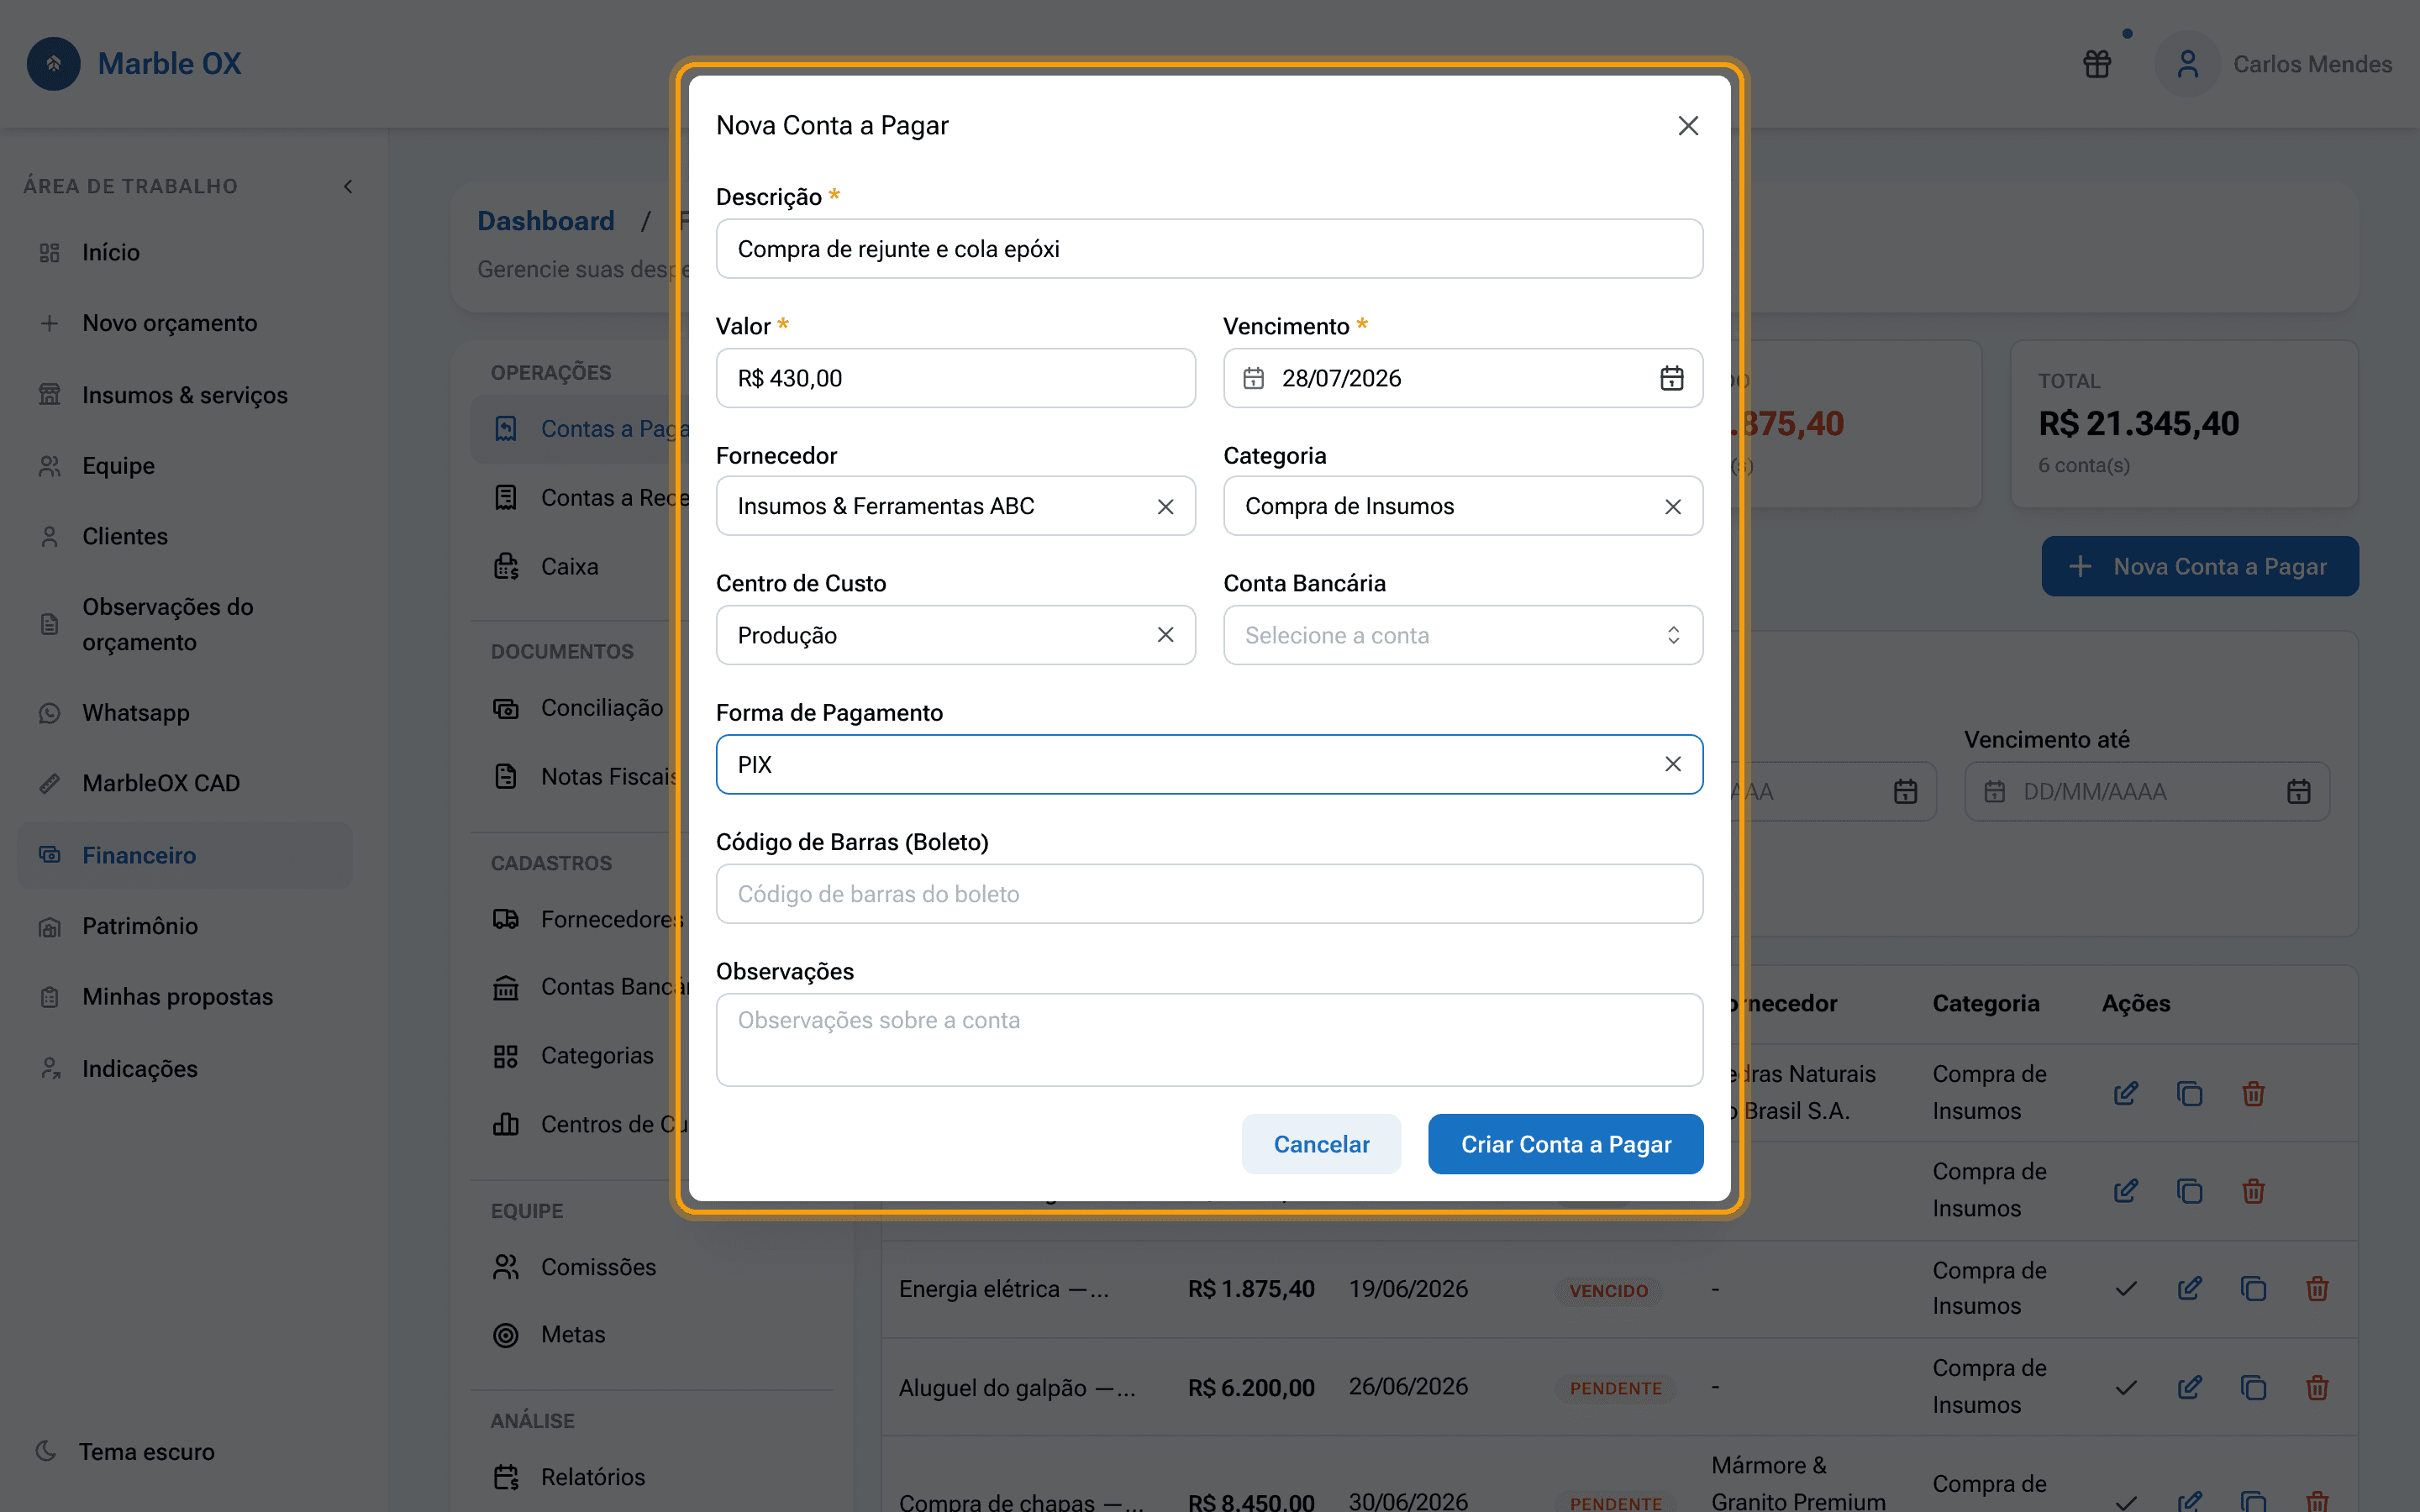Clear the Centro de Custo selection

click(1165, 635)
